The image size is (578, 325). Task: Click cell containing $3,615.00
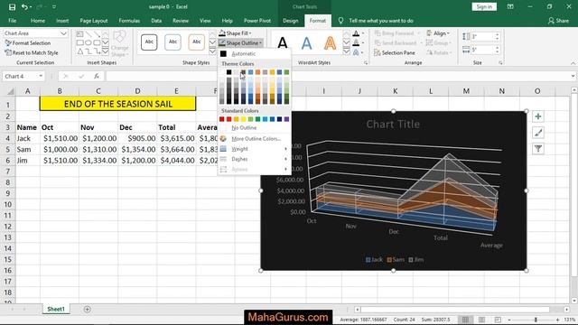coord(176,138)
